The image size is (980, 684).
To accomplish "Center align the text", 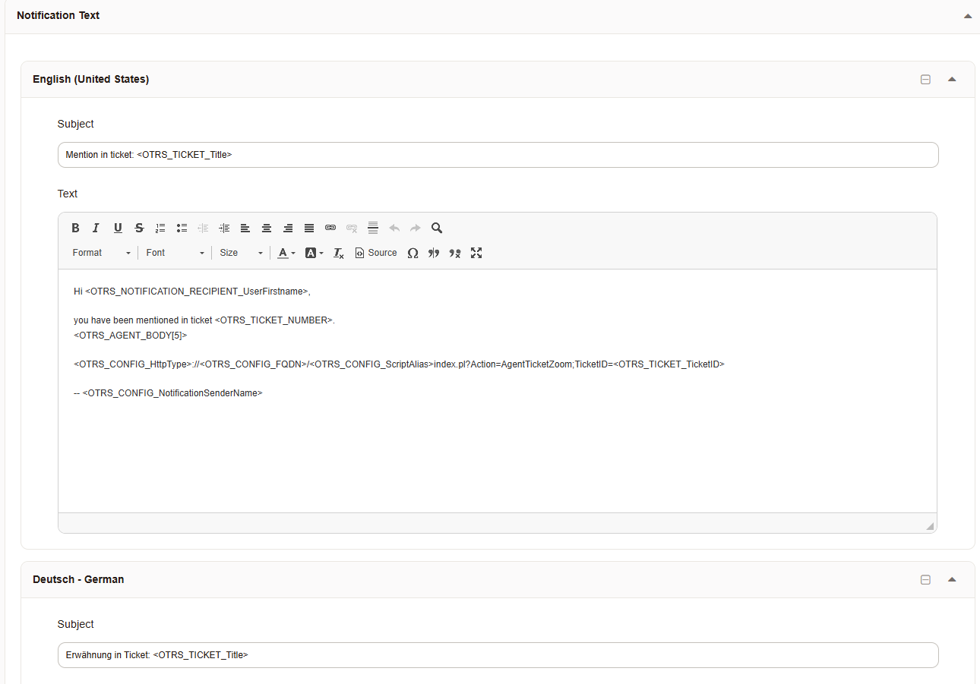I will 267,228.
